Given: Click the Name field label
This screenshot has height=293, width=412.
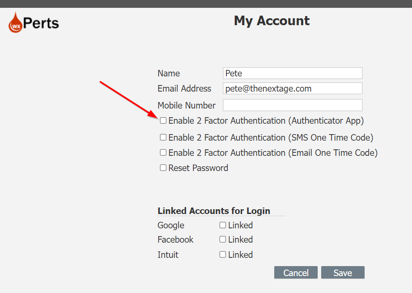Looking at the screenshot, I should coord(169,73).
